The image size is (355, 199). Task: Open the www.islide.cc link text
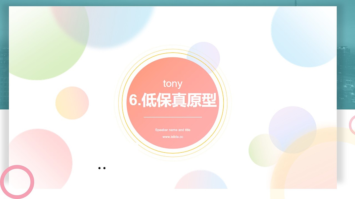[x=173, y=137]
